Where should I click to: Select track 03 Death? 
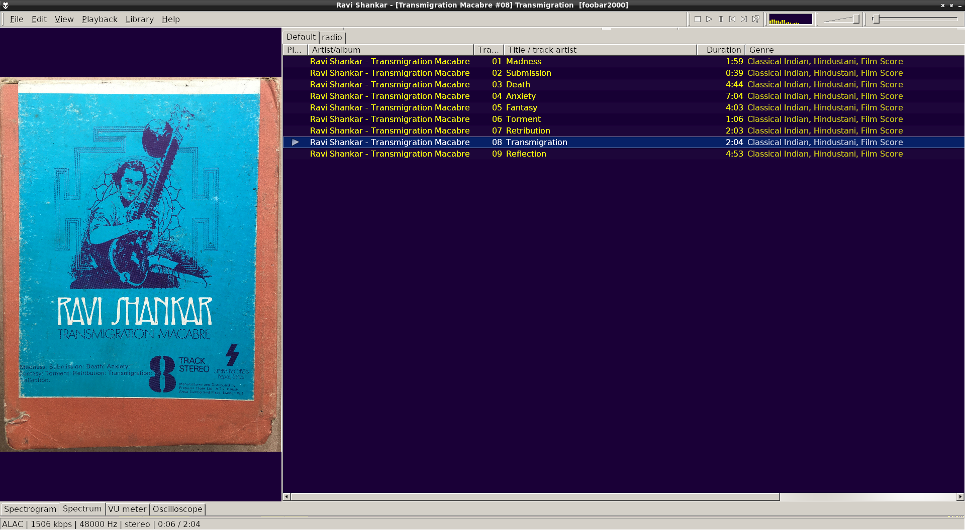(x=623, y=84)
